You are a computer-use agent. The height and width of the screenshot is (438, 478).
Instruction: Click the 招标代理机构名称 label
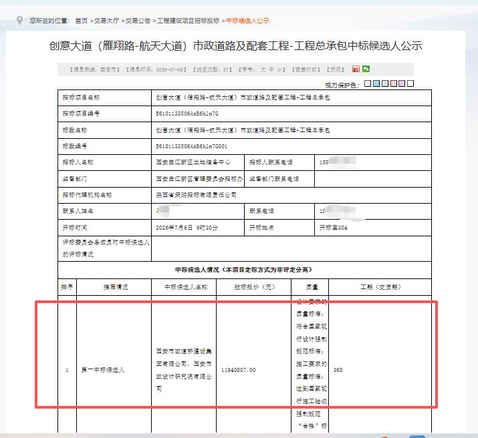(x=87, y=195)
